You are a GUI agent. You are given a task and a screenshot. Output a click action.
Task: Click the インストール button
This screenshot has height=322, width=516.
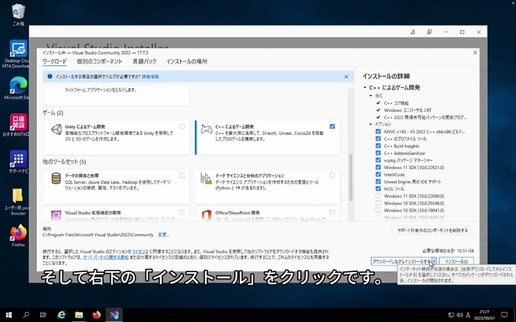456,261
